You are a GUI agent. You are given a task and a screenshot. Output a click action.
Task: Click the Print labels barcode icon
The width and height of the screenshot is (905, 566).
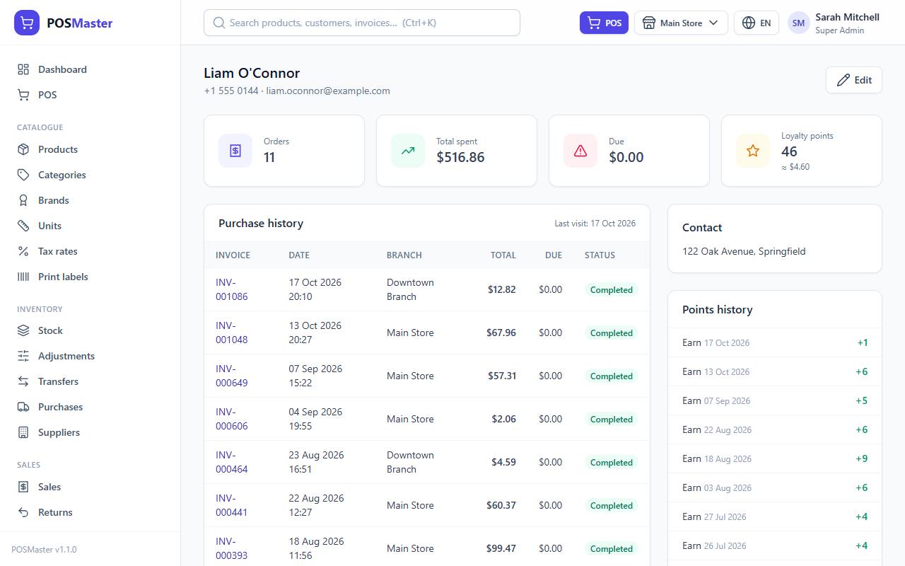click(x=23, y=277)
